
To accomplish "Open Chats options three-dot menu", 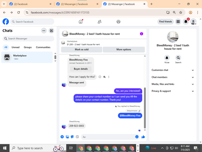I will click(44, 31).
